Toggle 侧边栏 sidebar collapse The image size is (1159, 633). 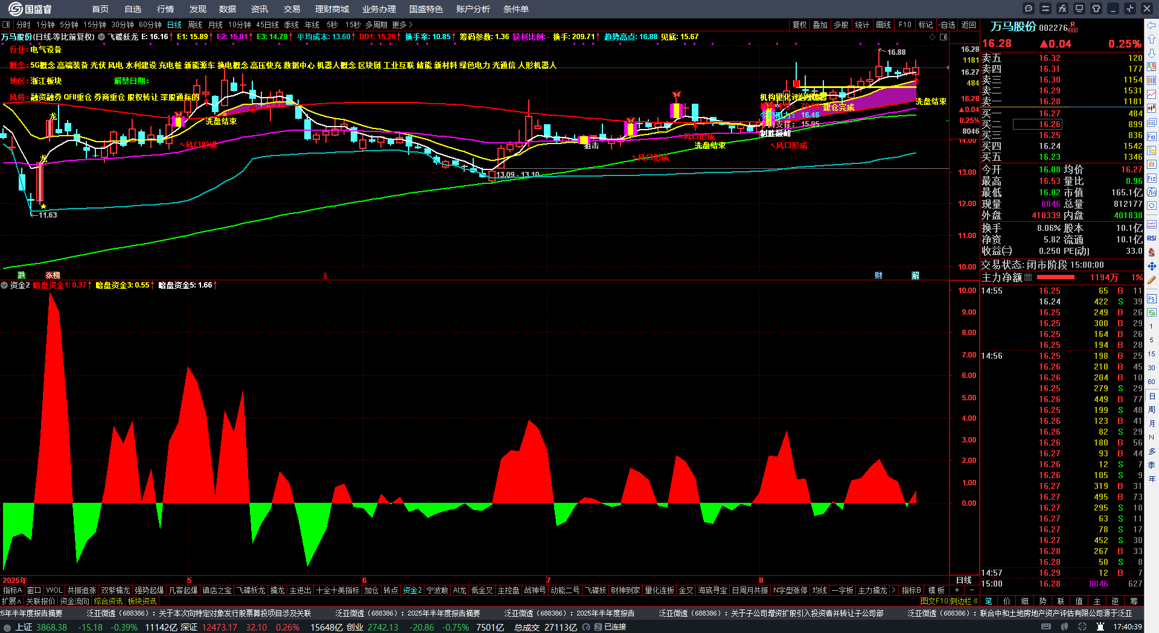[964, 601]
